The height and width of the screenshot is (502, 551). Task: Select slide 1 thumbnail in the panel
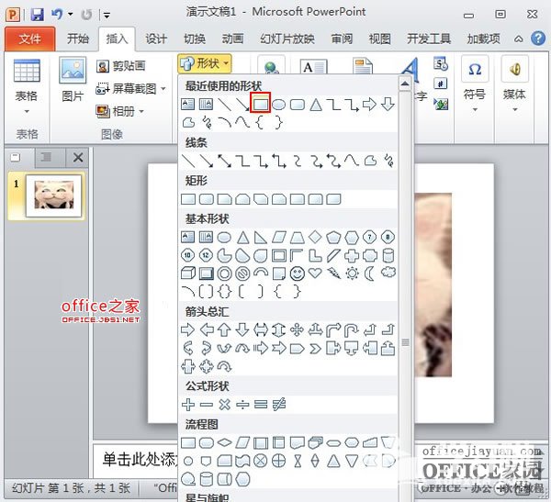(53, 196)
